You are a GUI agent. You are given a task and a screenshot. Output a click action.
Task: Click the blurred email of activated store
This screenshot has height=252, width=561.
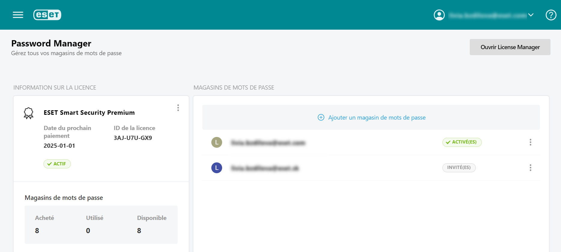(x=268, y=143)
